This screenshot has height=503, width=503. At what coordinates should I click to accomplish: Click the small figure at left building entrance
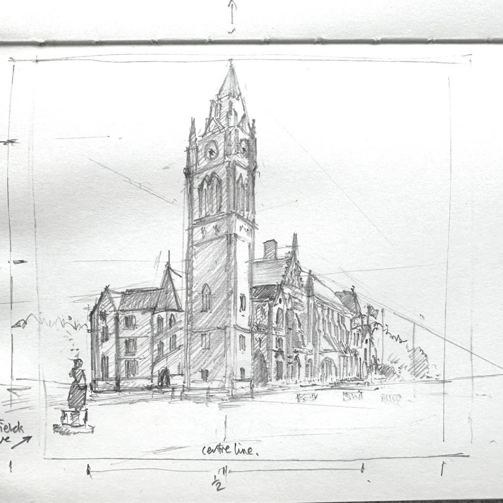coord(164,377)
